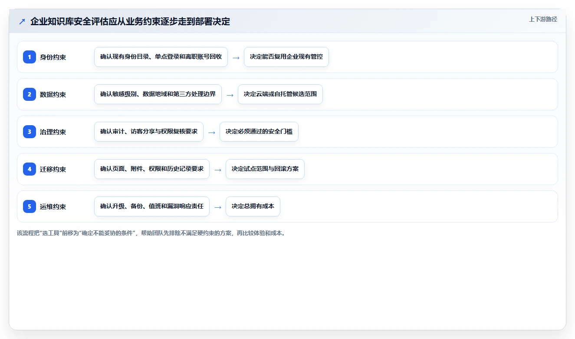575x339 pixels.
Task: Click the '上下游路径' label in header
Action: click(x=543, y=19)
